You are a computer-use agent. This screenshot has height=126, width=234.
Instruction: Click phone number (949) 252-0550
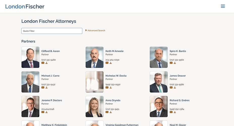113,84
